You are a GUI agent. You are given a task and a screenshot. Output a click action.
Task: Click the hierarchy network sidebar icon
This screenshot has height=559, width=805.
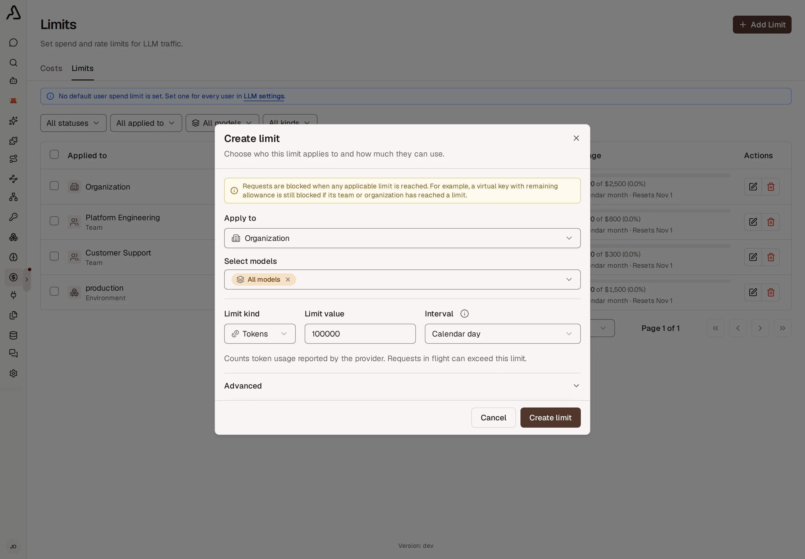point(13,197)
